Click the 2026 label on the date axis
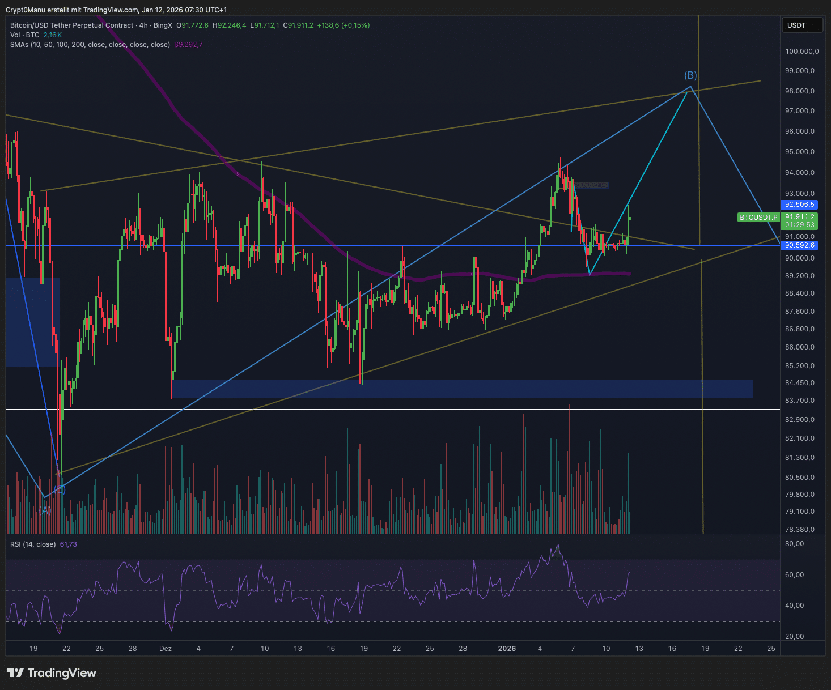Screen dimensions: 831x690 [507, 649]
